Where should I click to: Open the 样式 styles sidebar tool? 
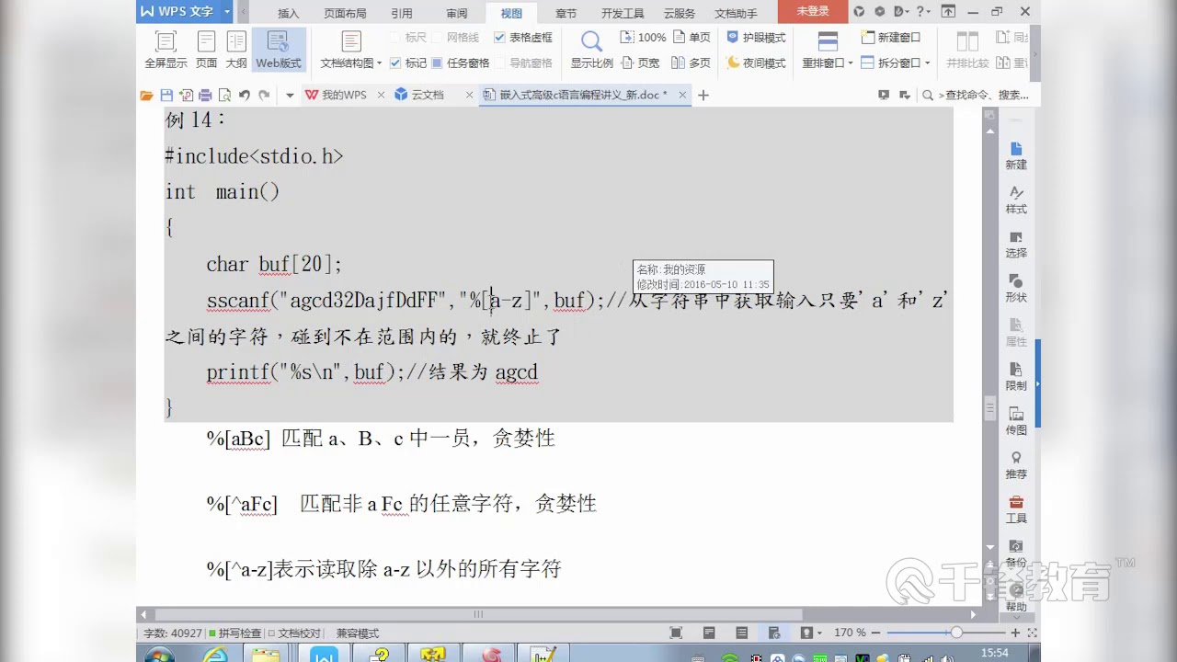(x=1016, y=200)
